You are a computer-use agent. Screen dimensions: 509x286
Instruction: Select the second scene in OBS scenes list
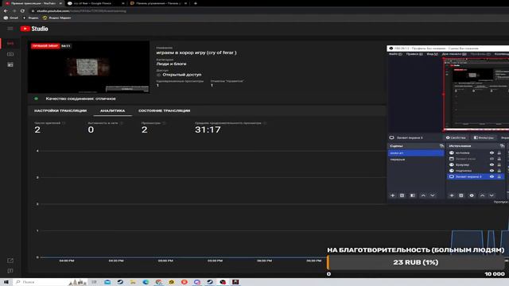click(x=416, y=160)
